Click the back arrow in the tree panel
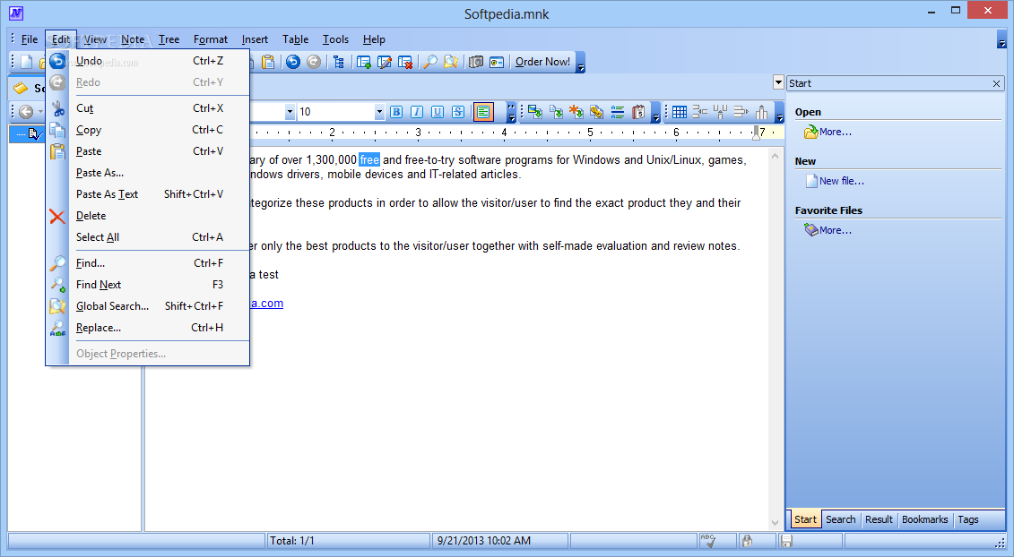Viewport: 1014px width, 557px height. click(x=26, y=112)
